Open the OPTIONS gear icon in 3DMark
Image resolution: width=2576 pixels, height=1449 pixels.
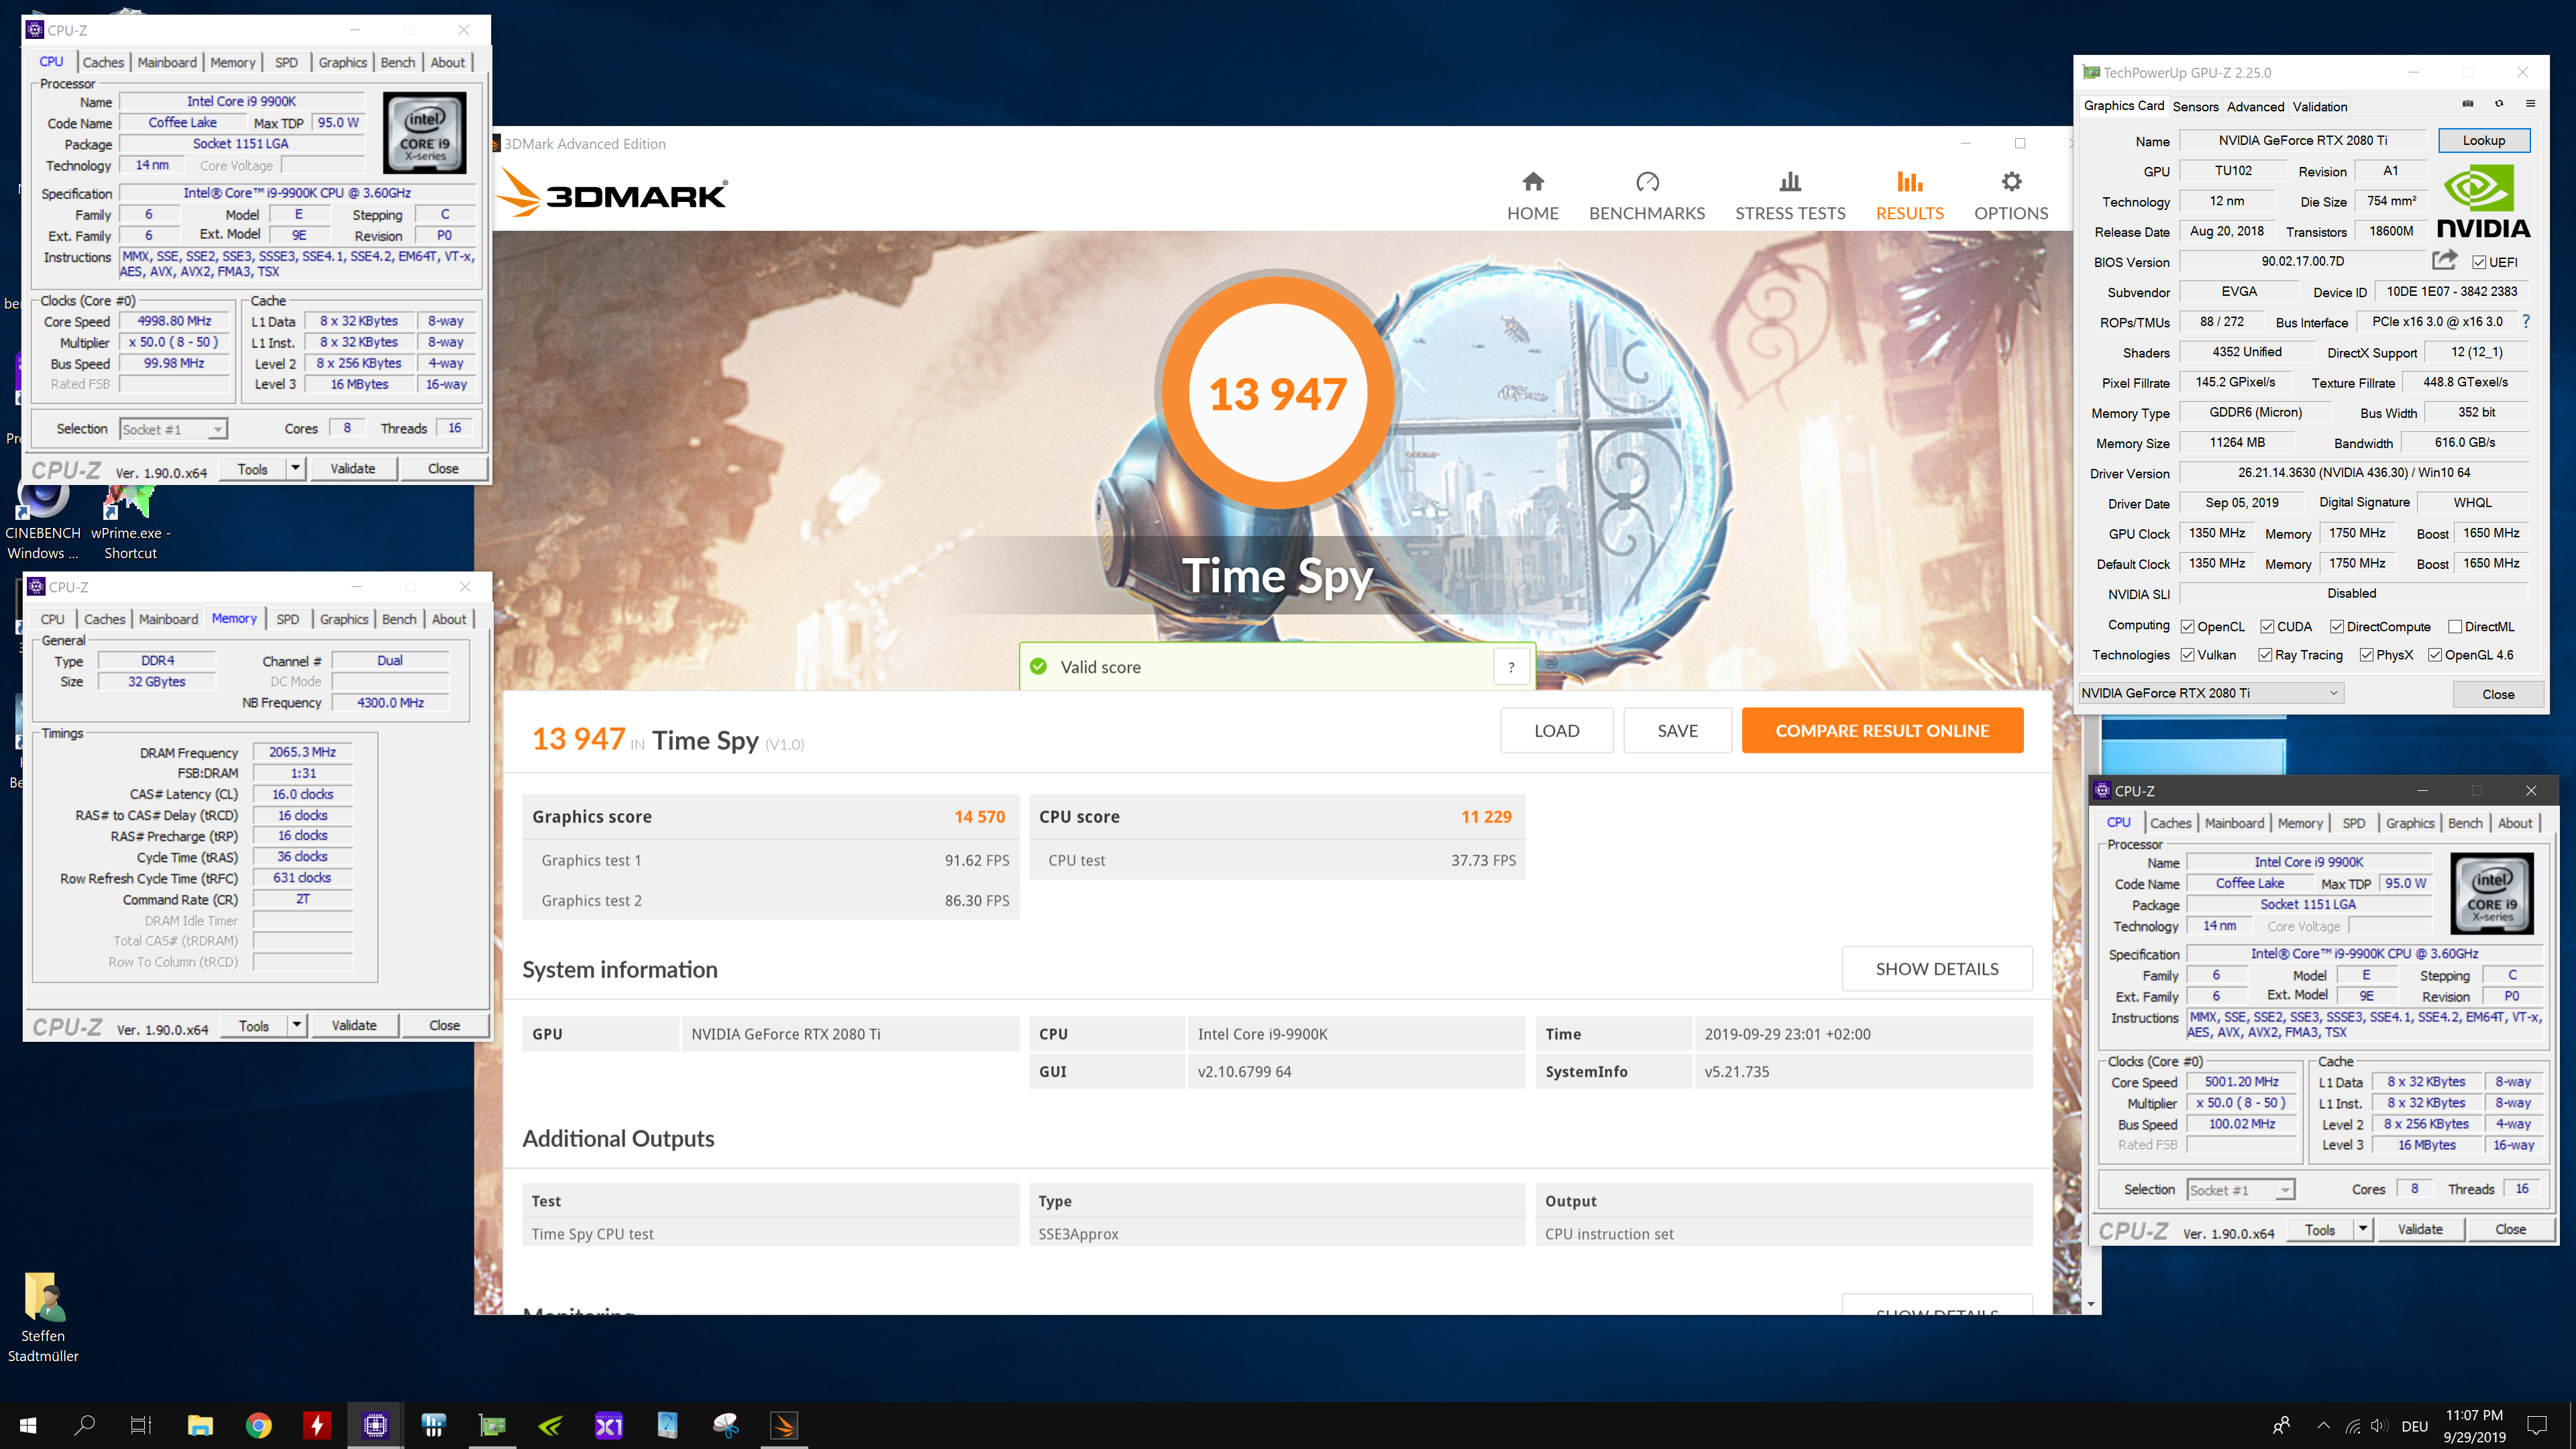tap(2011, 182)
